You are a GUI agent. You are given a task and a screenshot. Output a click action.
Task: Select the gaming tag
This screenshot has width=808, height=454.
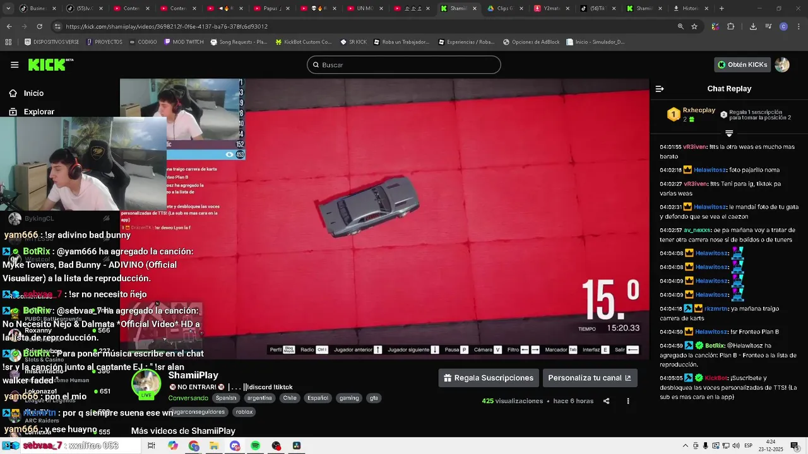(x=349, y=398)
